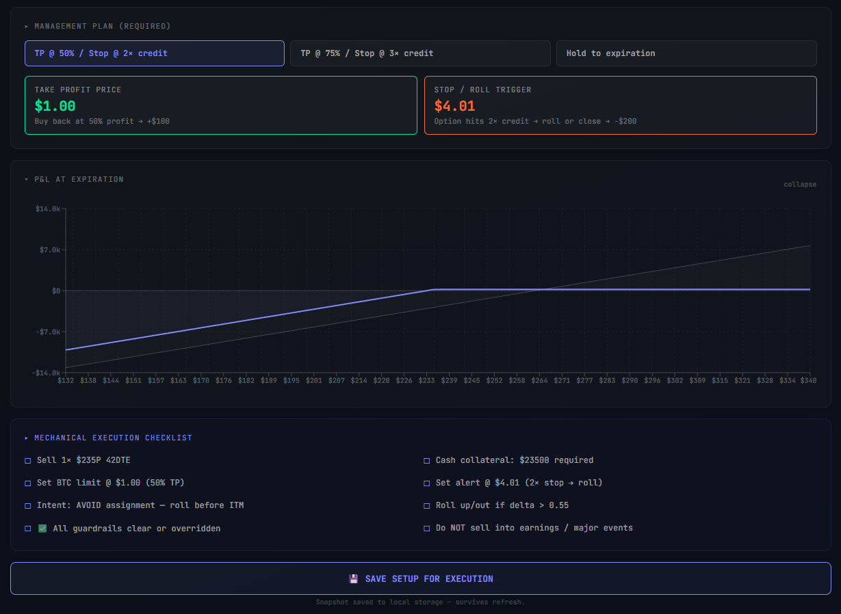Click the Stop / Roll Trigger $4.01 card
Viewport: 841px width, 614px height.
(x=621, y=106)
